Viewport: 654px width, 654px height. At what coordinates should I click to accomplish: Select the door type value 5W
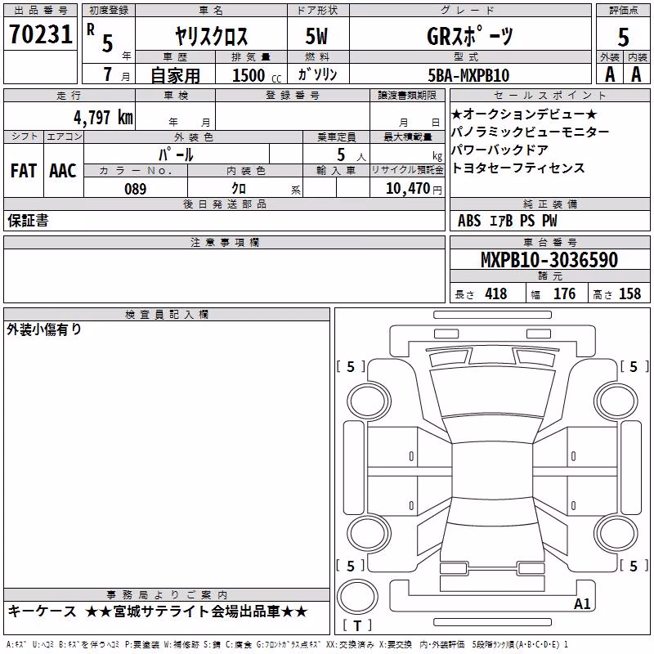click(x=316, y=36)
